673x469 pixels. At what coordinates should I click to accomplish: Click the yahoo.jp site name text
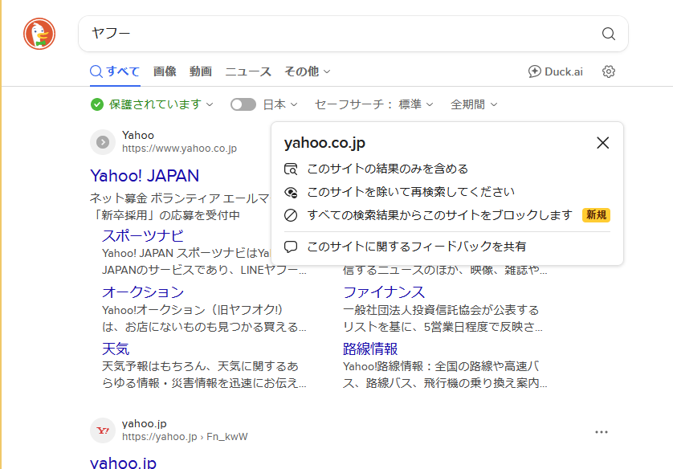145,423
